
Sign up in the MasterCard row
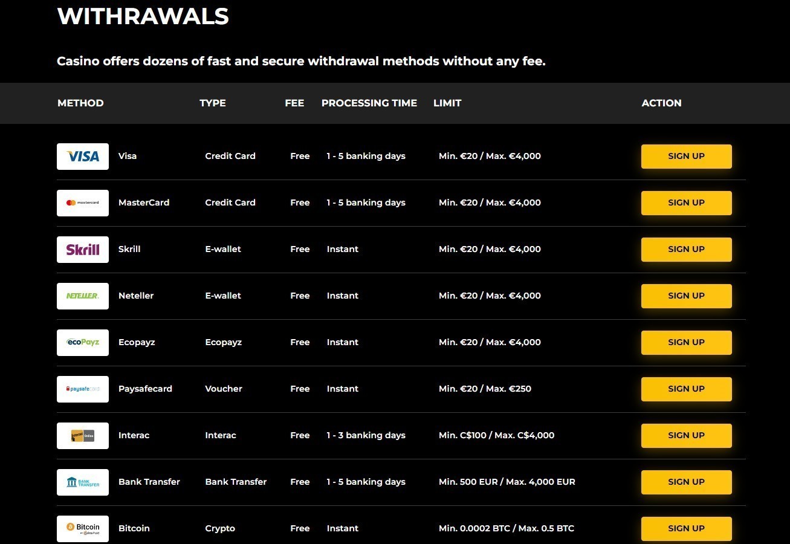pos(687,203)
